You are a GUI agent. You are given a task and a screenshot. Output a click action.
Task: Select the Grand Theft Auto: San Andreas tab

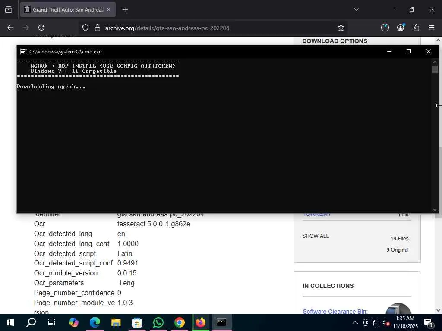(68, 9)
